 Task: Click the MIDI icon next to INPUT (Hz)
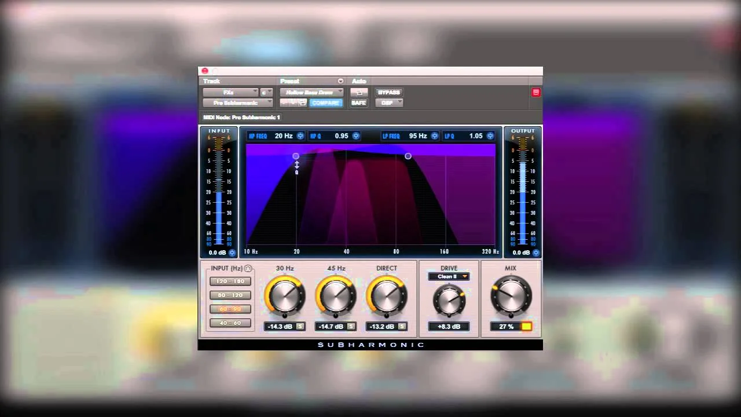coord(248,268)
